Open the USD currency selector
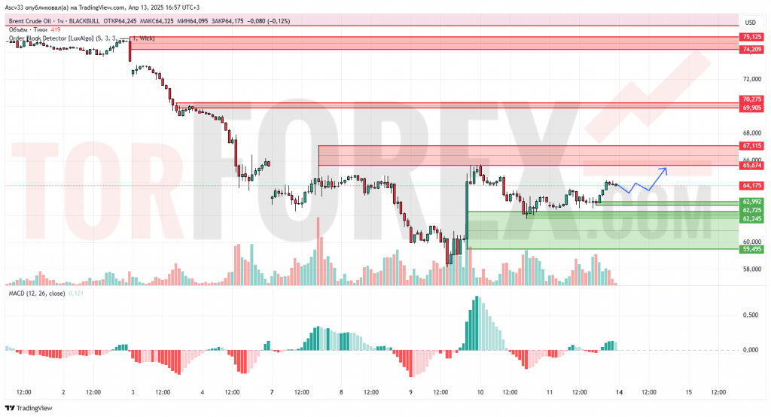771x417 pixels. pyautogui.click(x=751, y=22)
